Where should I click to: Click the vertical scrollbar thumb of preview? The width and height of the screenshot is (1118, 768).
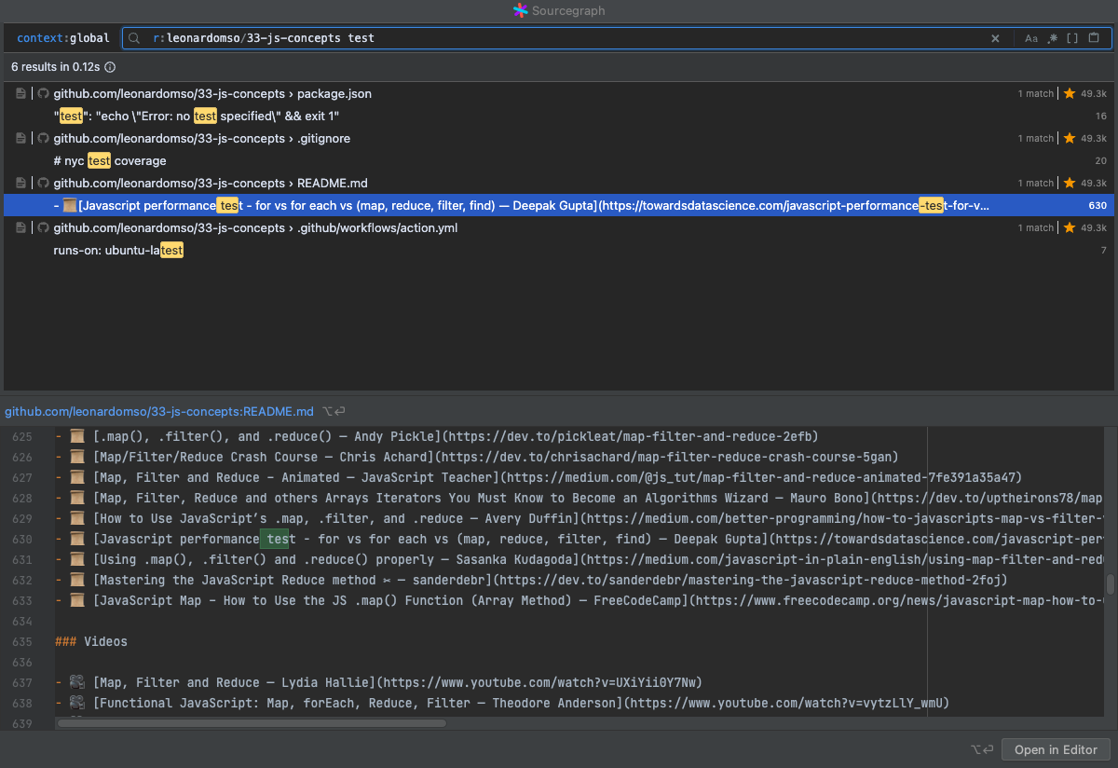coord(1110,584)
